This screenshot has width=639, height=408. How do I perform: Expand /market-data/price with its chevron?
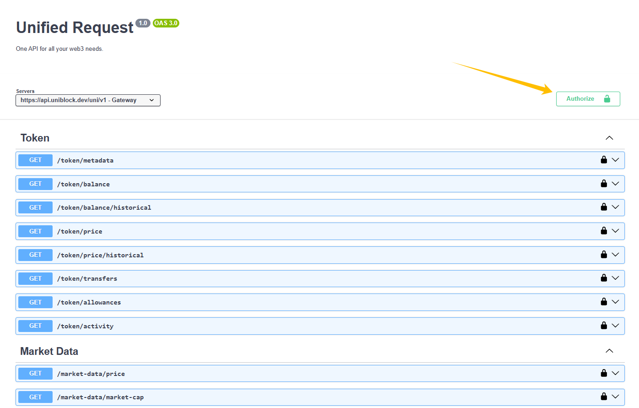pos(615,373)
